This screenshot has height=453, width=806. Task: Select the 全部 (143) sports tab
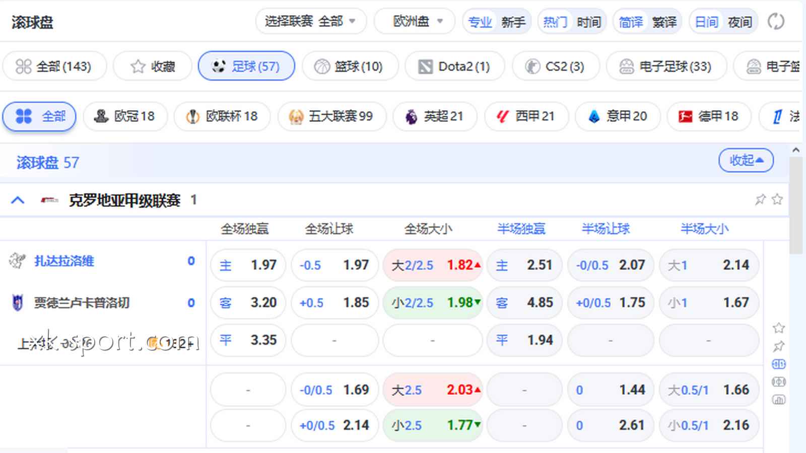click(54, 66)
